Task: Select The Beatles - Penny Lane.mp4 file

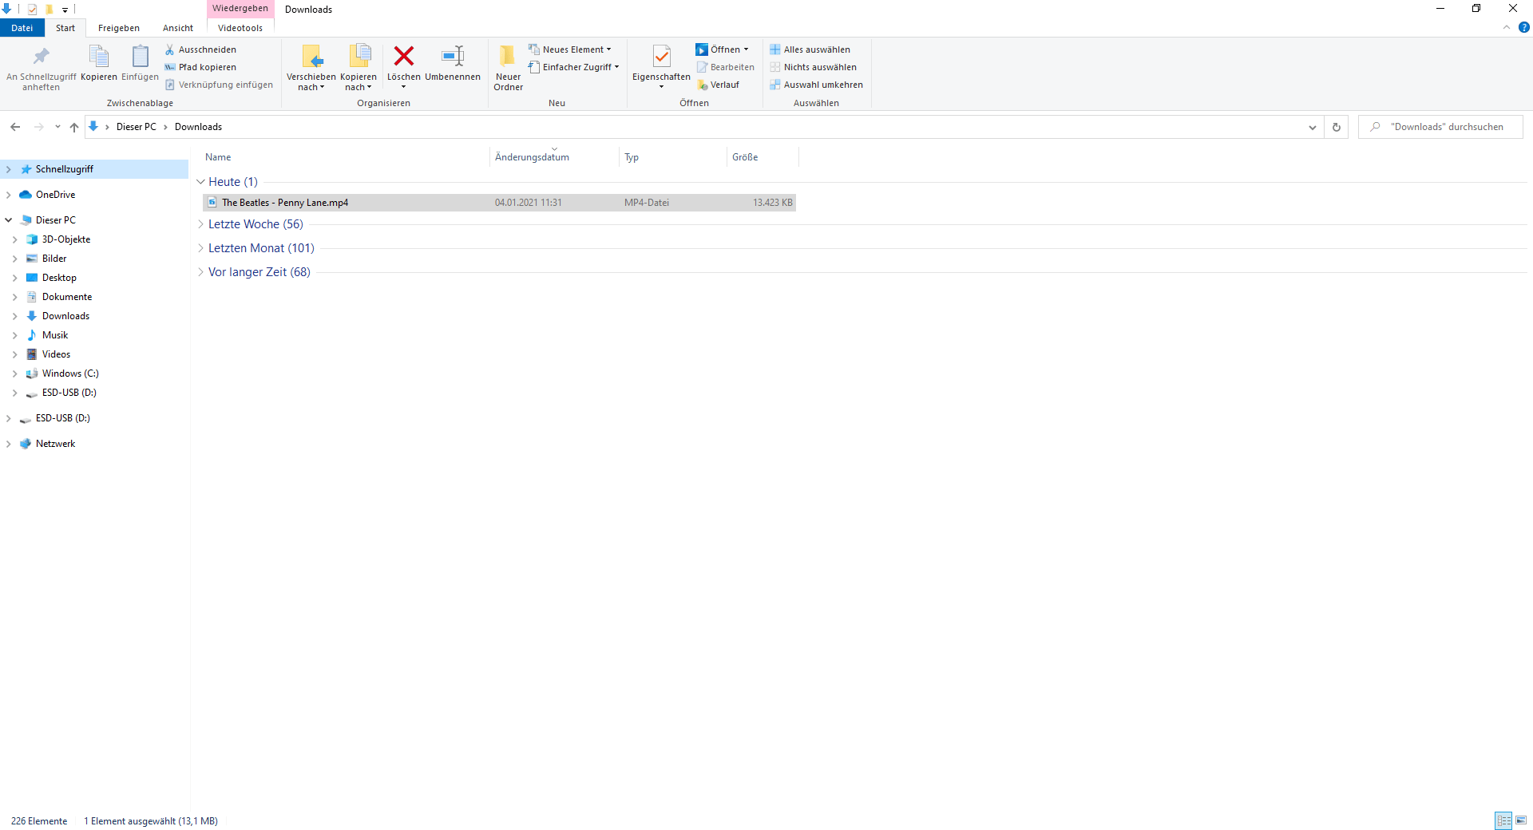Action: tap(499, 203)
